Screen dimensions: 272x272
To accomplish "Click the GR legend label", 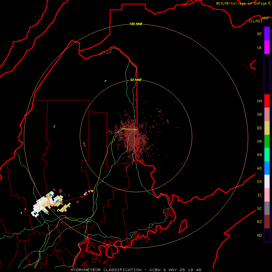I will point(259,115).
